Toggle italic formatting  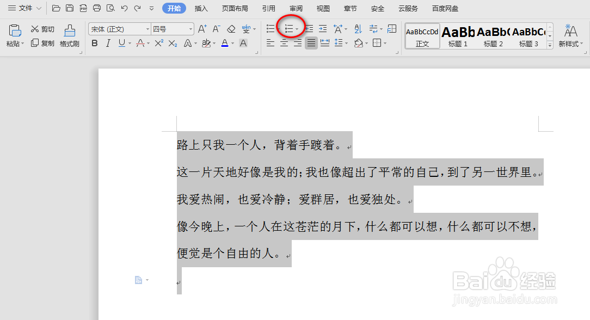coord(108,43)
